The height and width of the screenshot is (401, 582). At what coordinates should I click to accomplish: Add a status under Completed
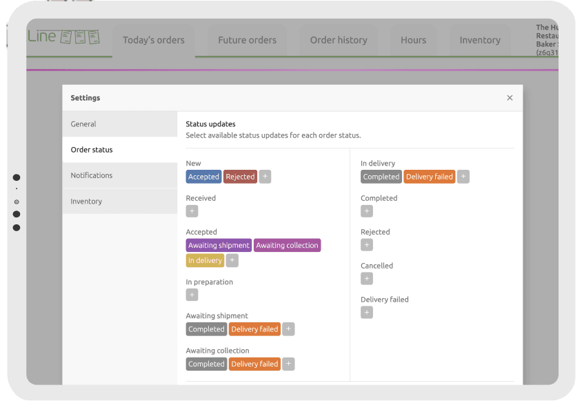(366, 211)
